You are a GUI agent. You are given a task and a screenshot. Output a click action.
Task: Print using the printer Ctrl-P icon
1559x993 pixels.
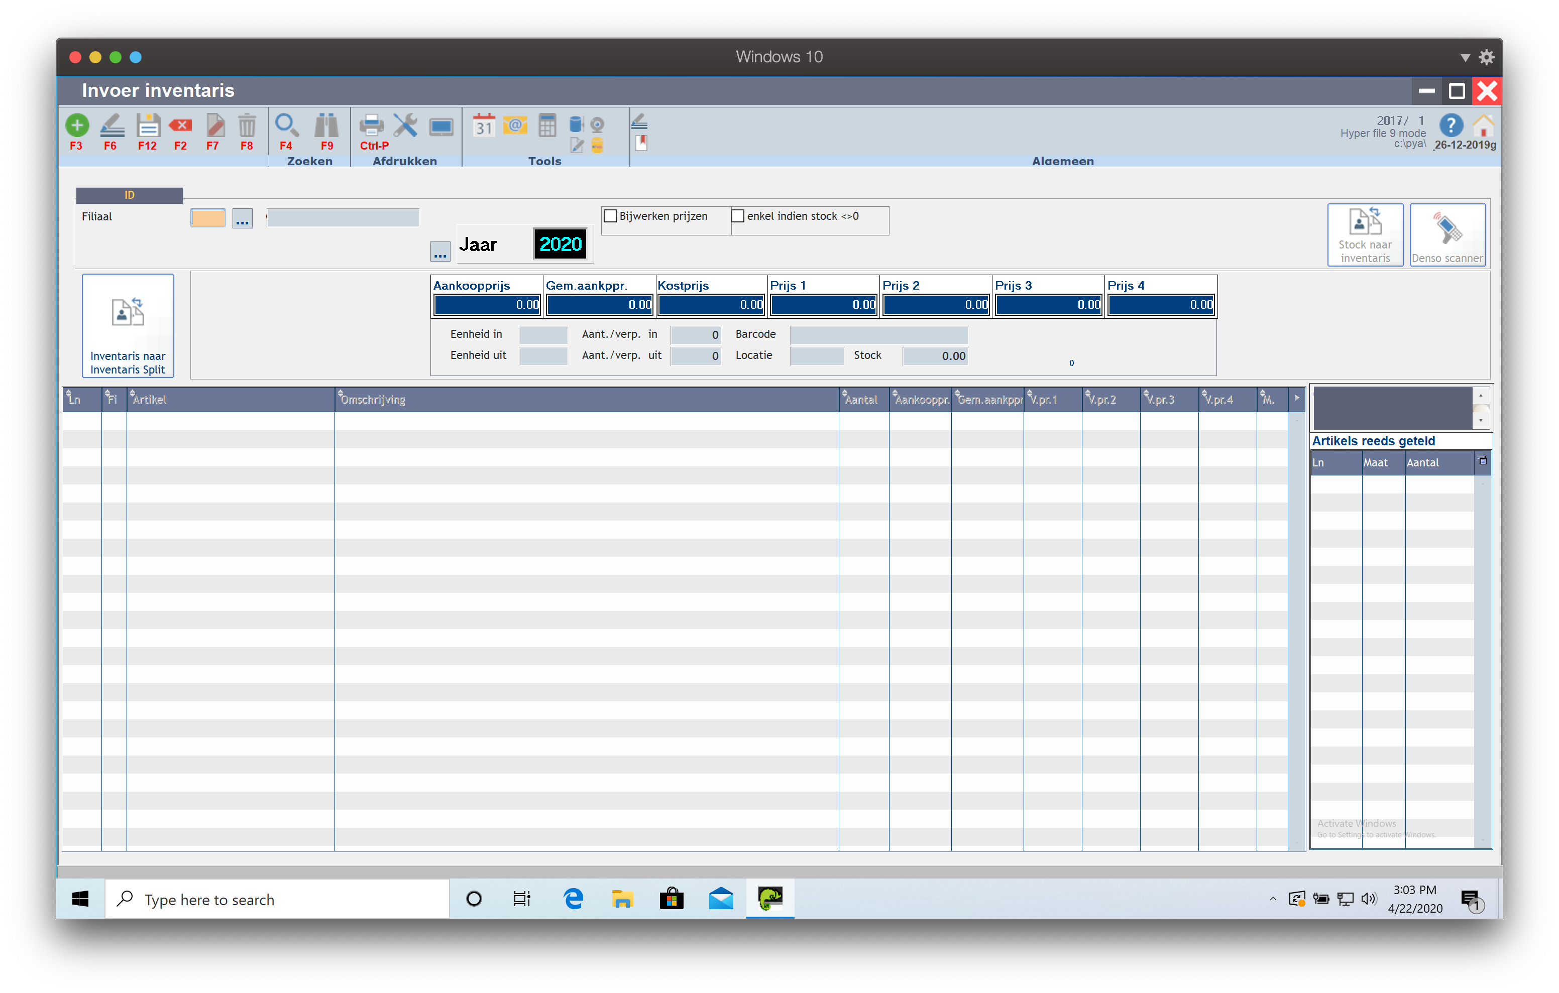(x=372, y=125)
